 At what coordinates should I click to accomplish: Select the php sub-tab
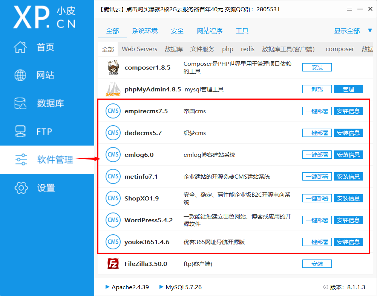coord(227,49)
